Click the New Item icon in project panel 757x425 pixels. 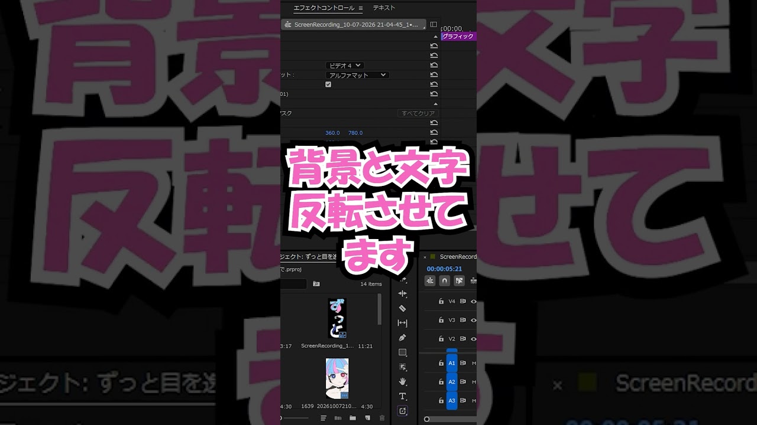[x=367, y=418]
